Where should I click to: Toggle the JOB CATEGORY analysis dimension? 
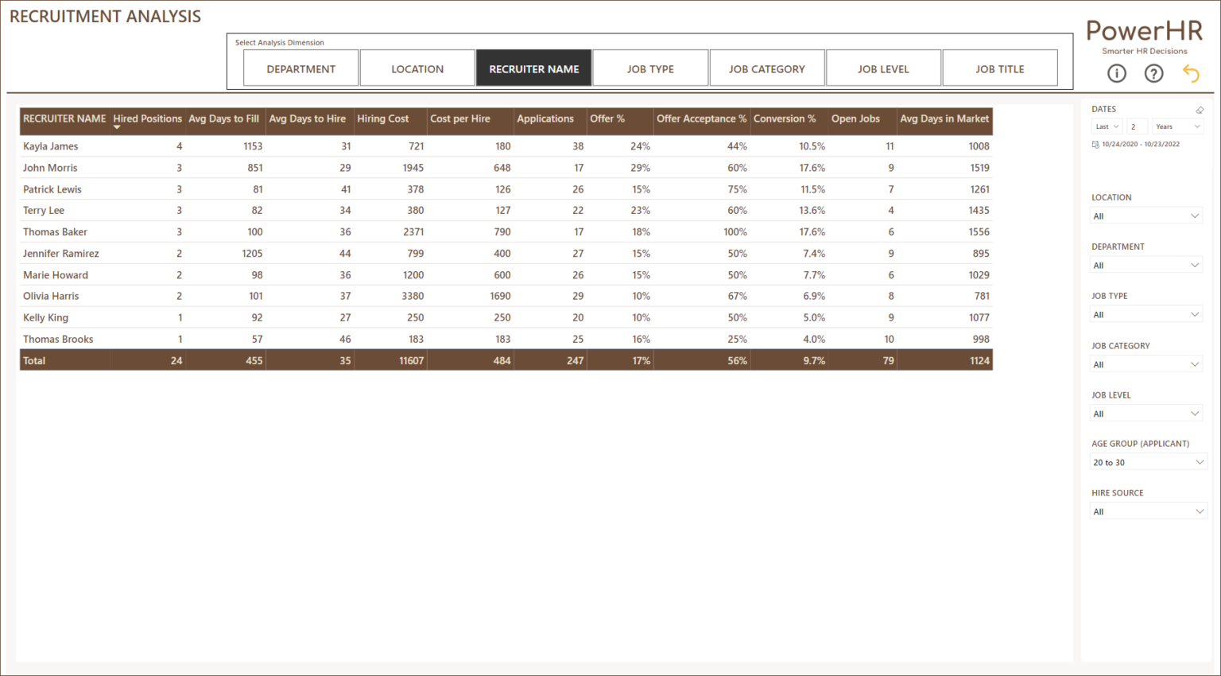[766, 68]
